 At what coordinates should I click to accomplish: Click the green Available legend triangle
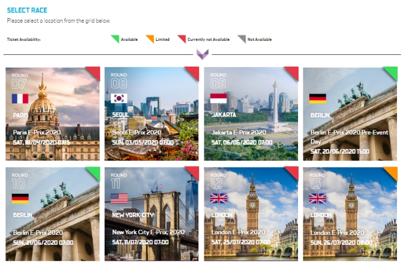[x=115, y=39]
